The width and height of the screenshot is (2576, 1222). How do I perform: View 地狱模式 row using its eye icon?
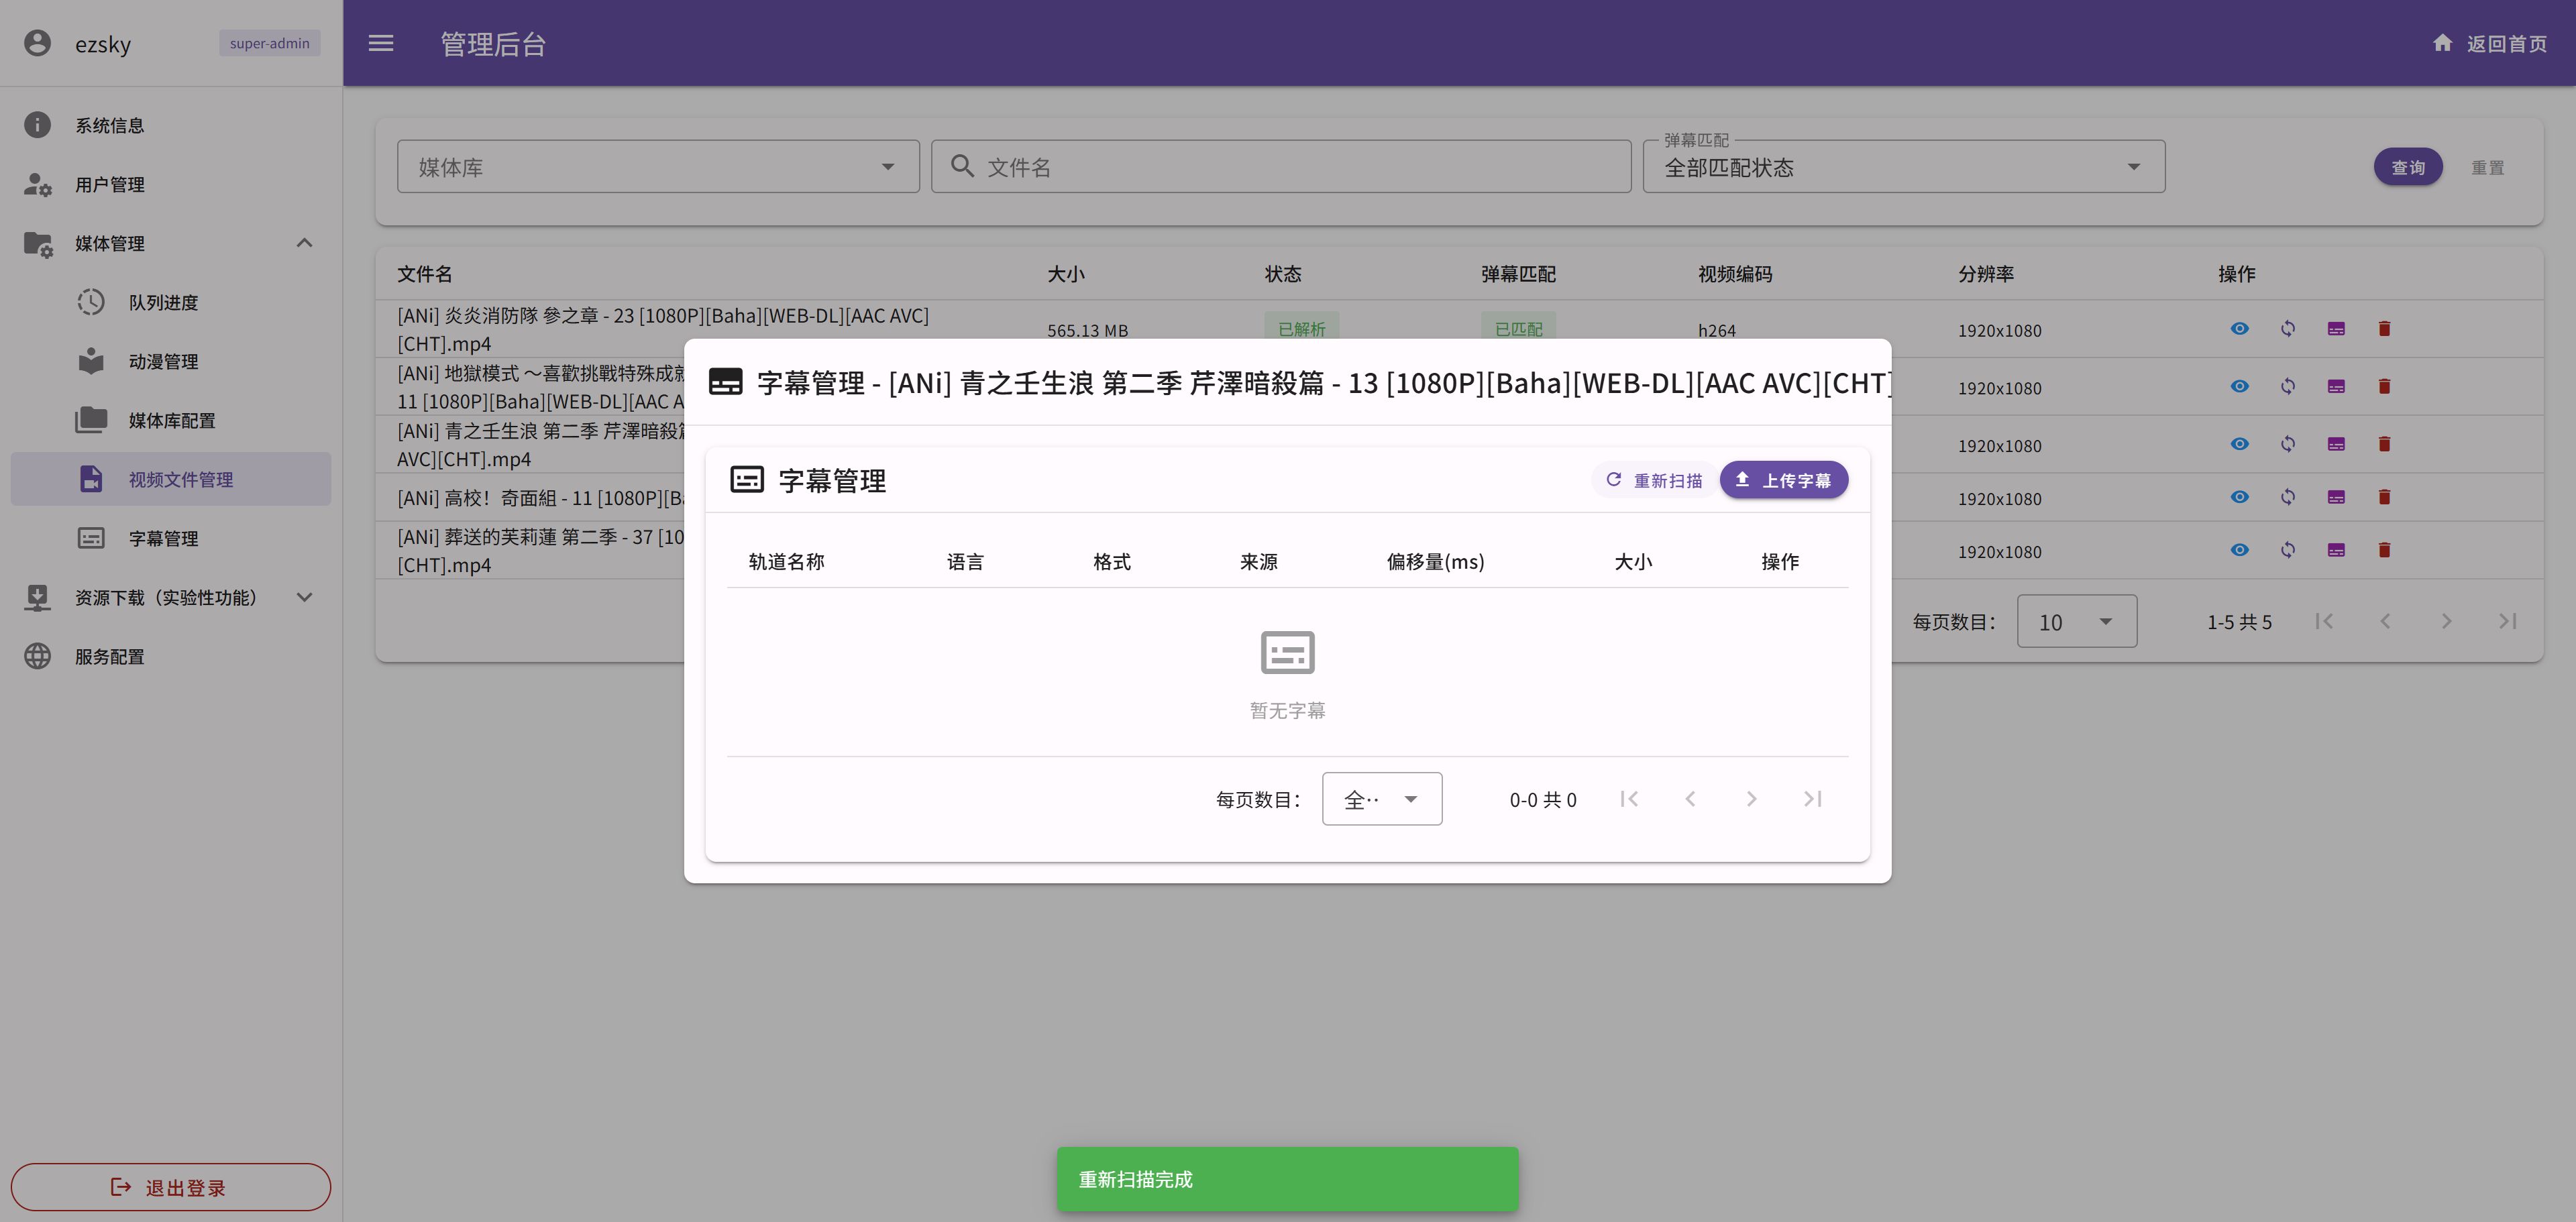2240,387
